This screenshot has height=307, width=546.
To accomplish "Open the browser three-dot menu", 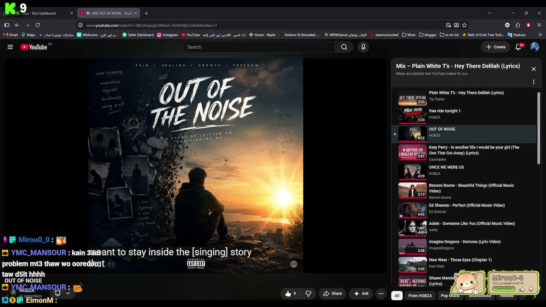I will [x=539, y=25].
